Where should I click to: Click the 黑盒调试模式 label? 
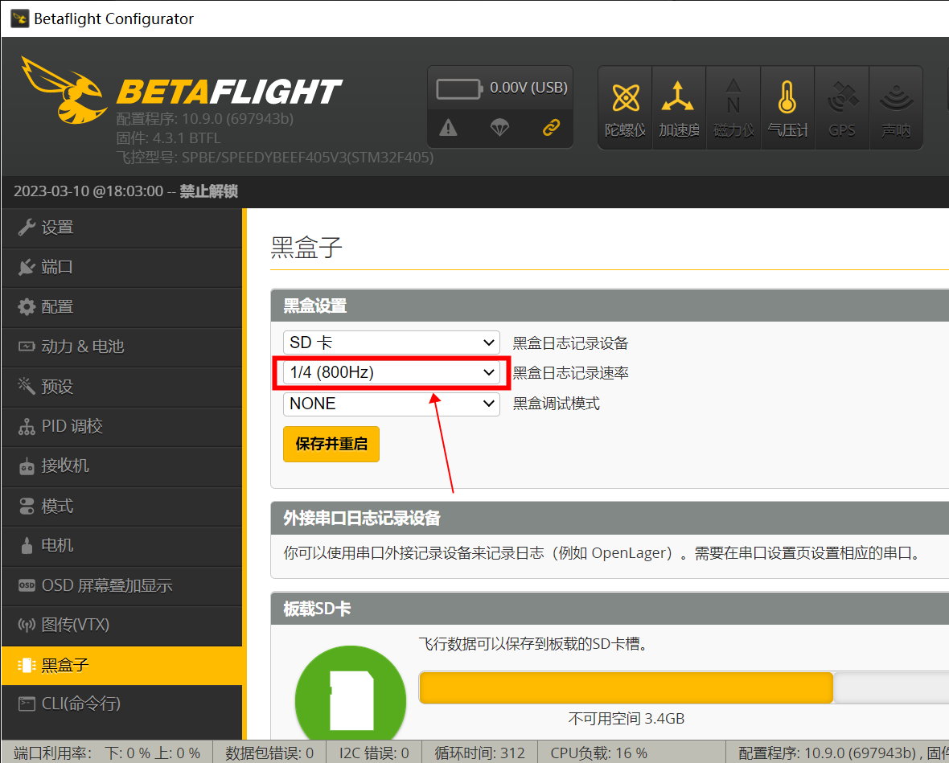[557, 404]
